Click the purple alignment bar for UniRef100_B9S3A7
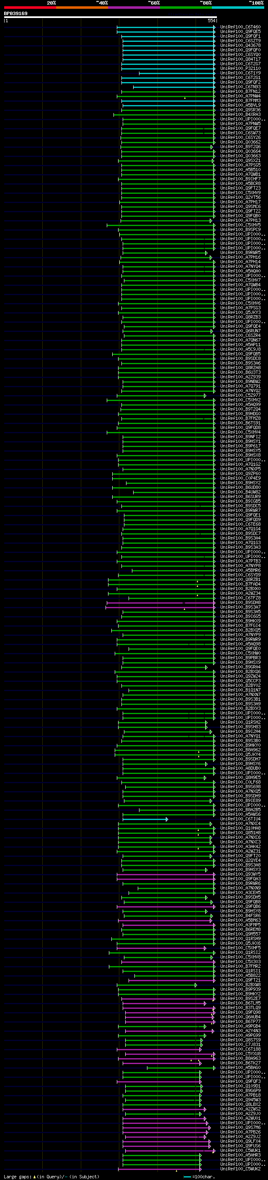The image size is (268, 1180). pyautogui.click(x=160, y=607)
